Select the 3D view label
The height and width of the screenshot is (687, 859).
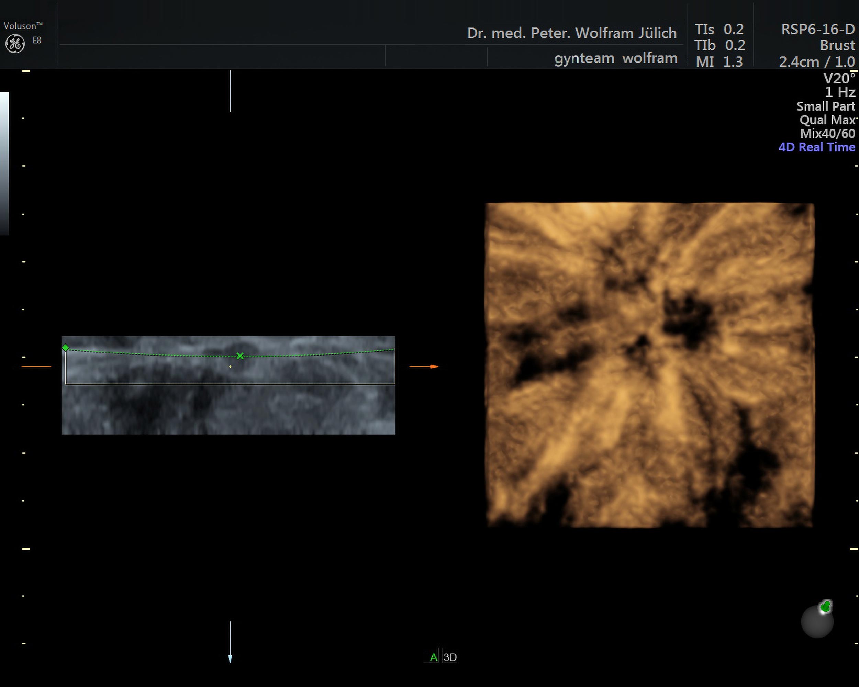[450, 657]
